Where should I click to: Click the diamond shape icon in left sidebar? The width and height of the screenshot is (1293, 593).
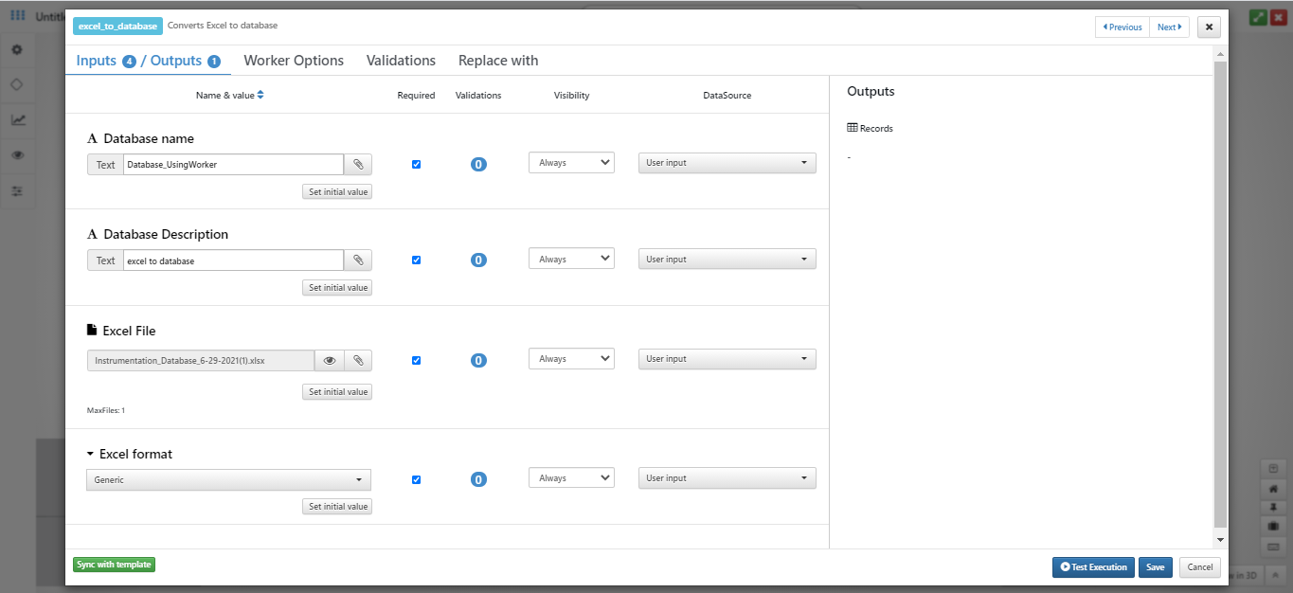17,84
